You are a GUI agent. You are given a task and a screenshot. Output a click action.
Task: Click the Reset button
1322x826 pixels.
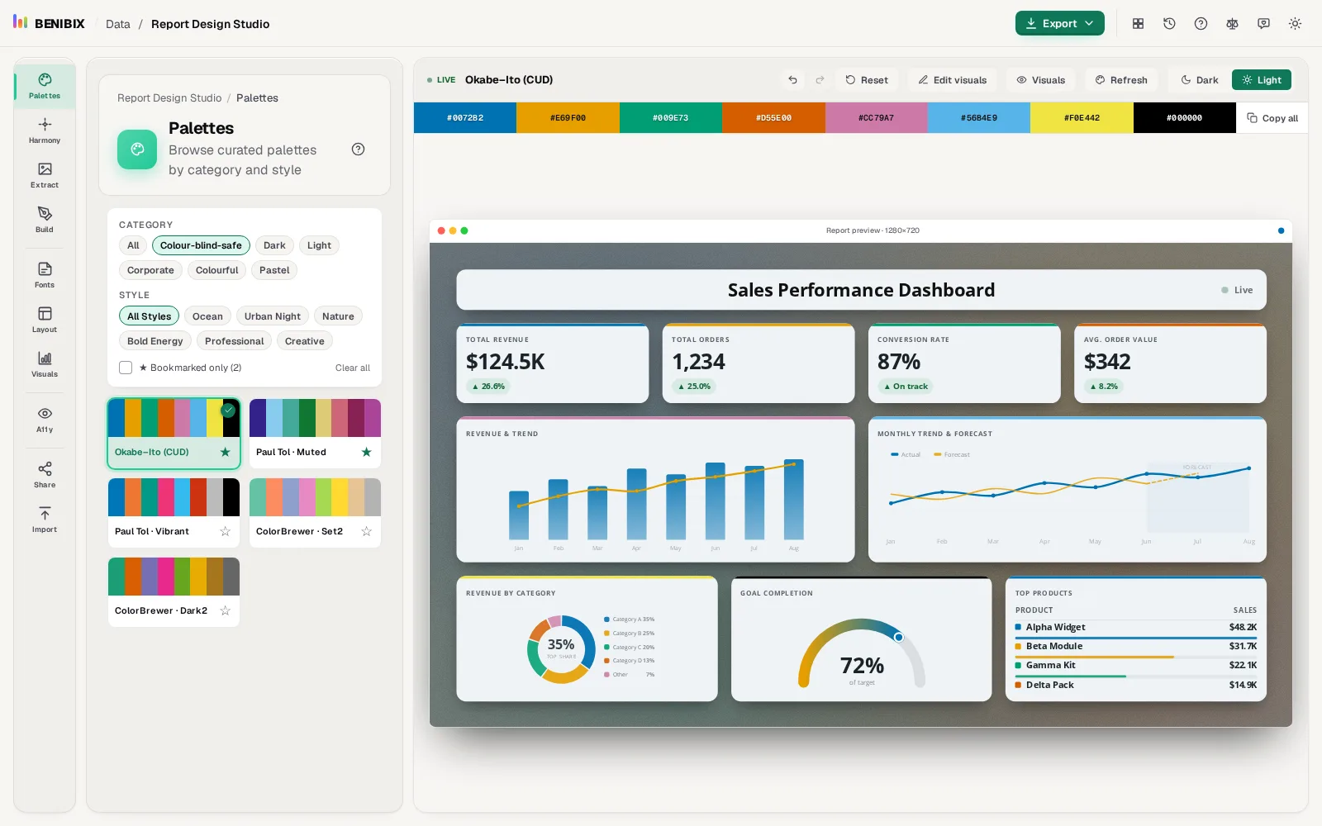click(866, 80)
